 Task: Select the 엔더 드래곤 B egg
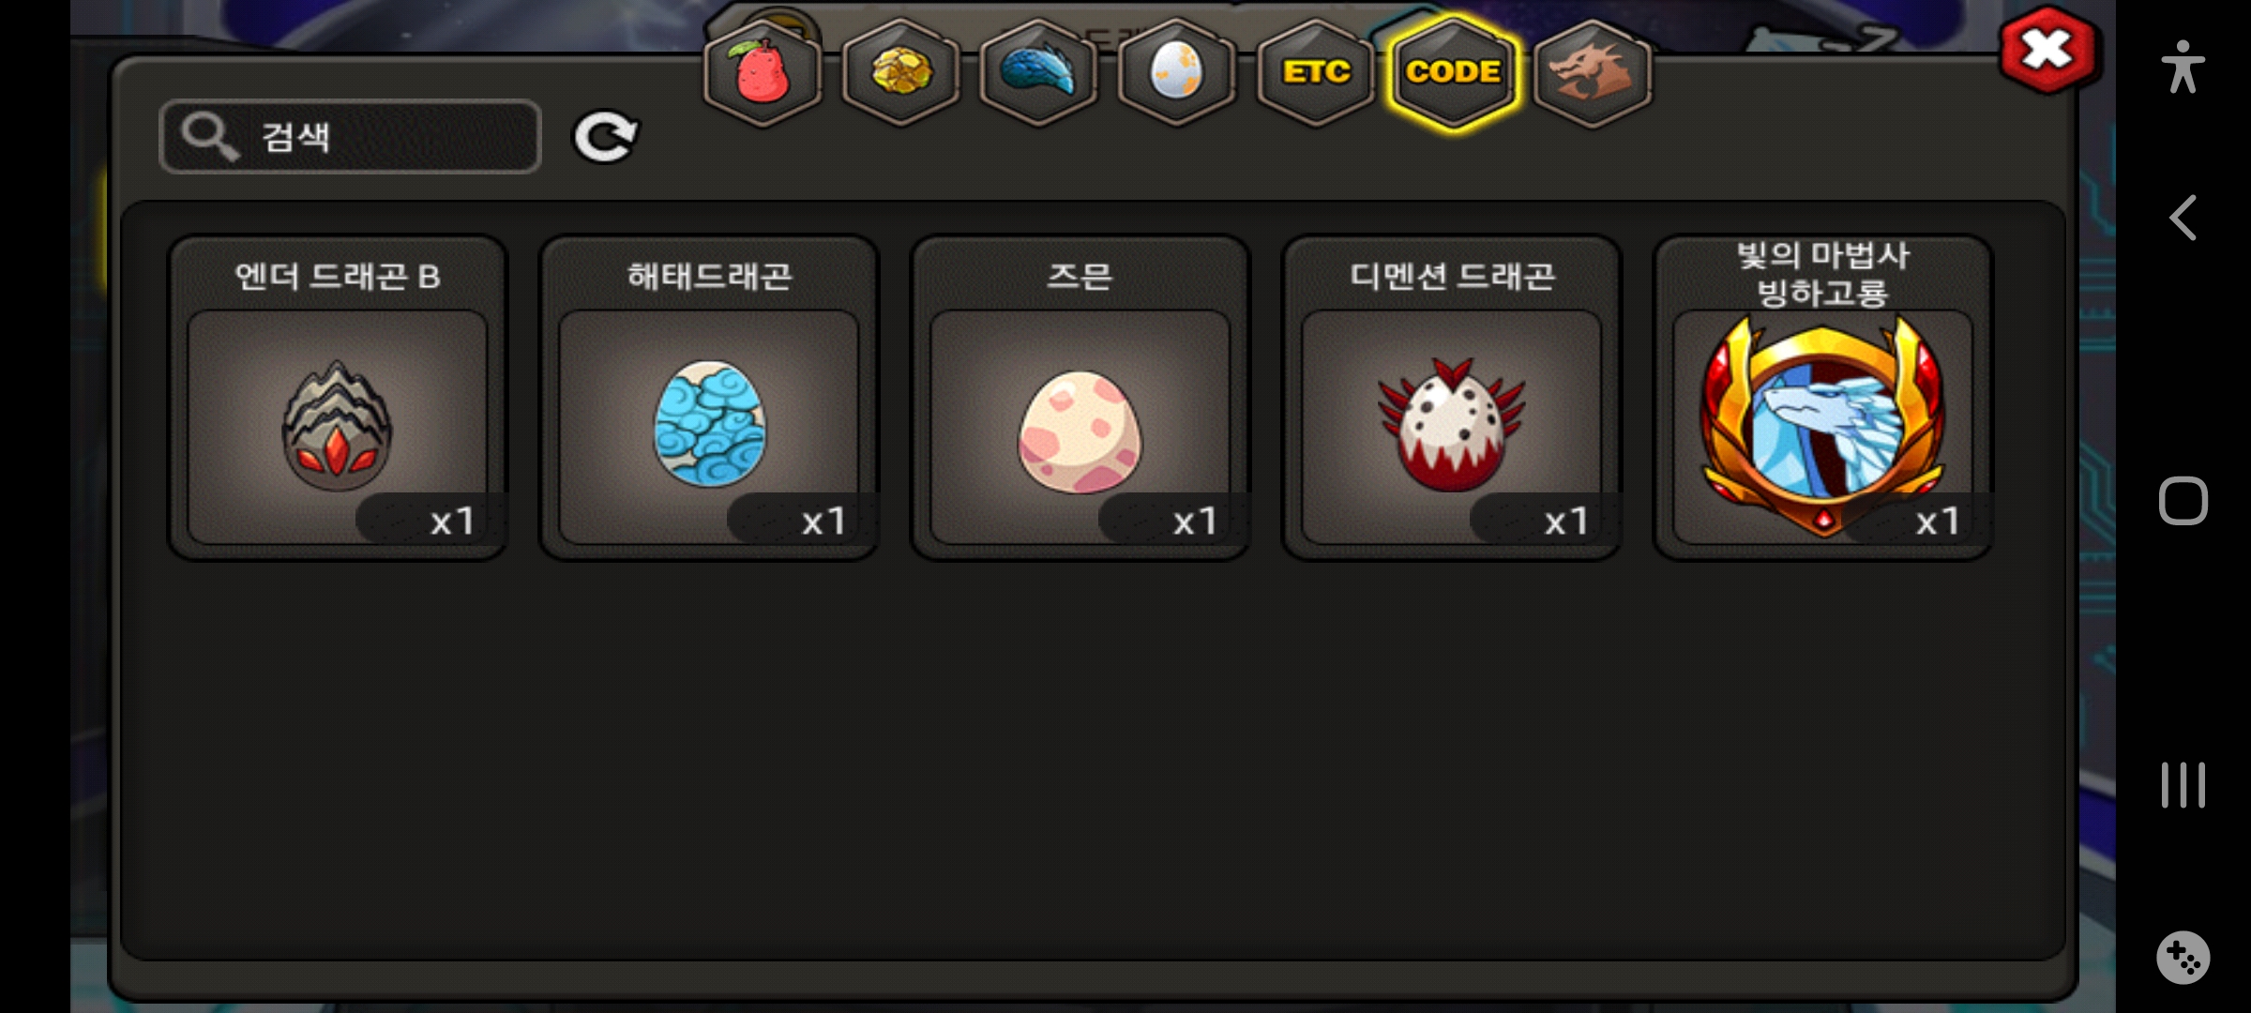pyautogui.click(x=338, y=398)
